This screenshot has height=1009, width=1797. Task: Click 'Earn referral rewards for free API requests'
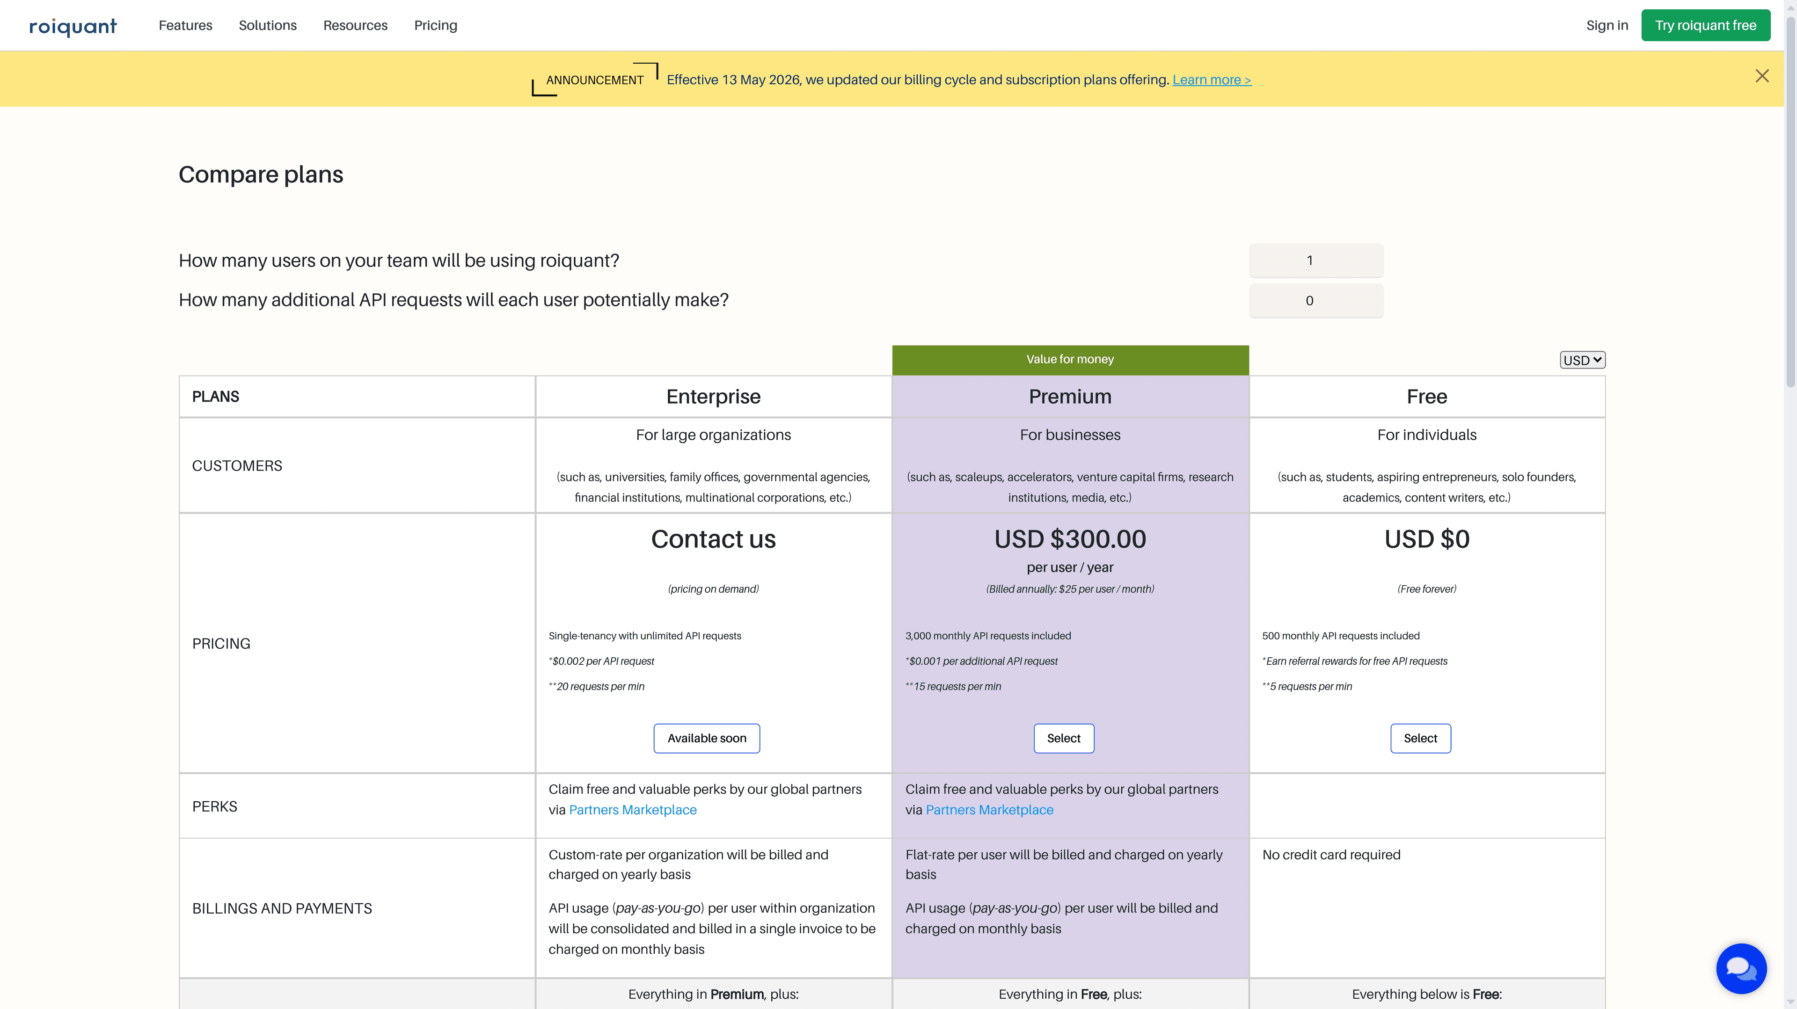coord(1356,661)
